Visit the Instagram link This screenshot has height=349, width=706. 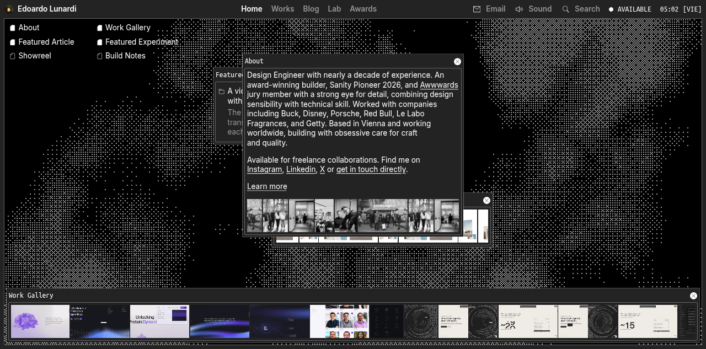[264, 169]
